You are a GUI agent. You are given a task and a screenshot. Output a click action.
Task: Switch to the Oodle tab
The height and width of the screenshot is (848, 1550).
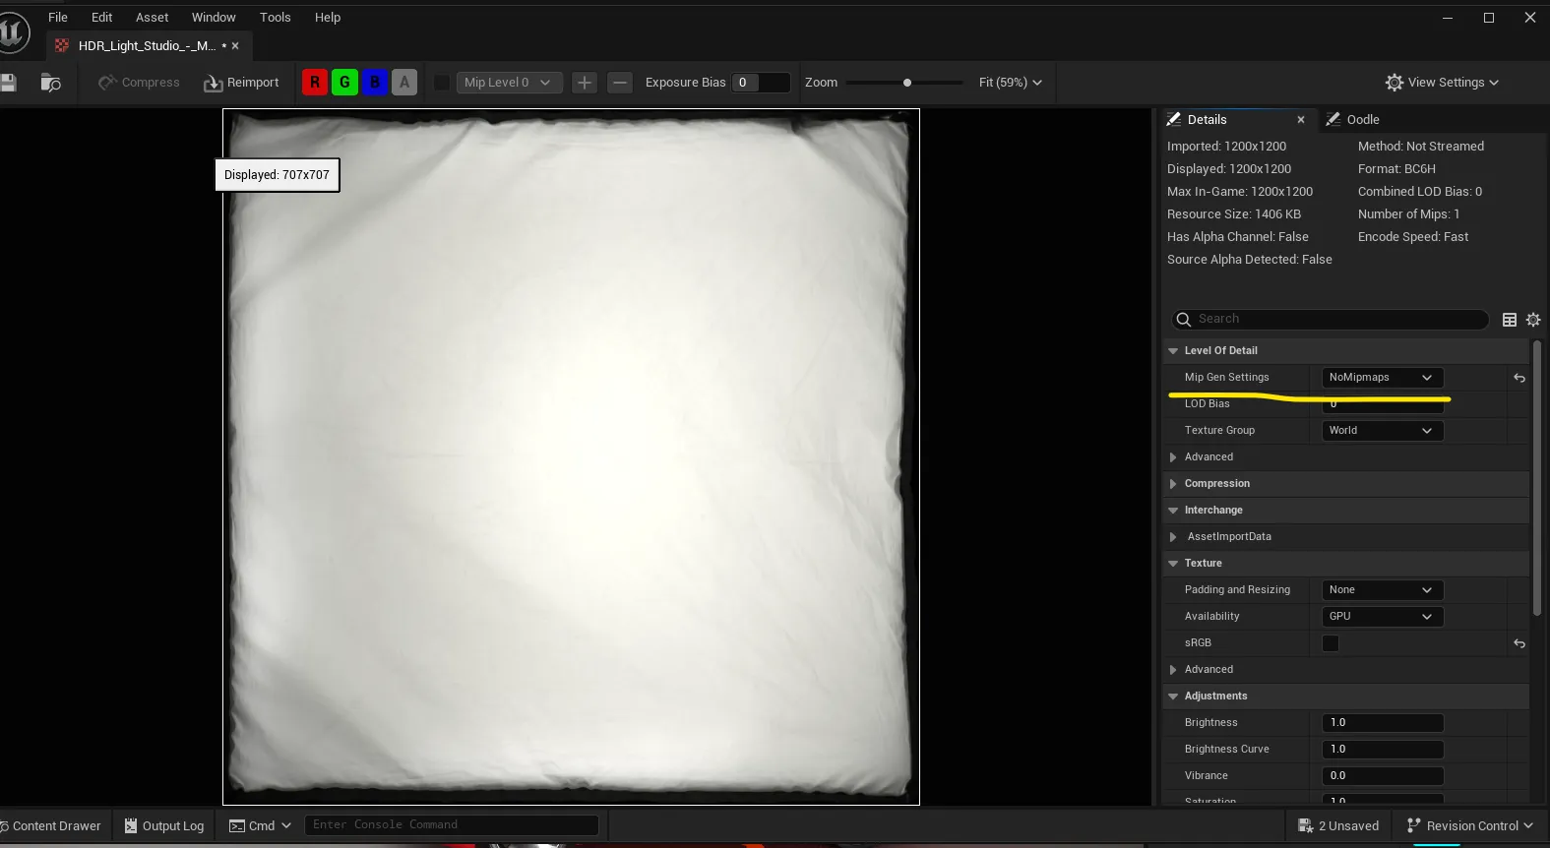[x=1363, y=120]
